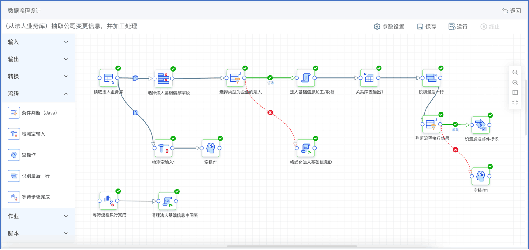The width and height of the screenshot is (529, 250).
Task: Select the 关系库表输出1 node icon
Action: [369, 78]
